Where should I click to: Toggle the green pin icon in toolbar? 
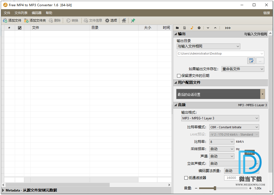click(x=133, y=21)
